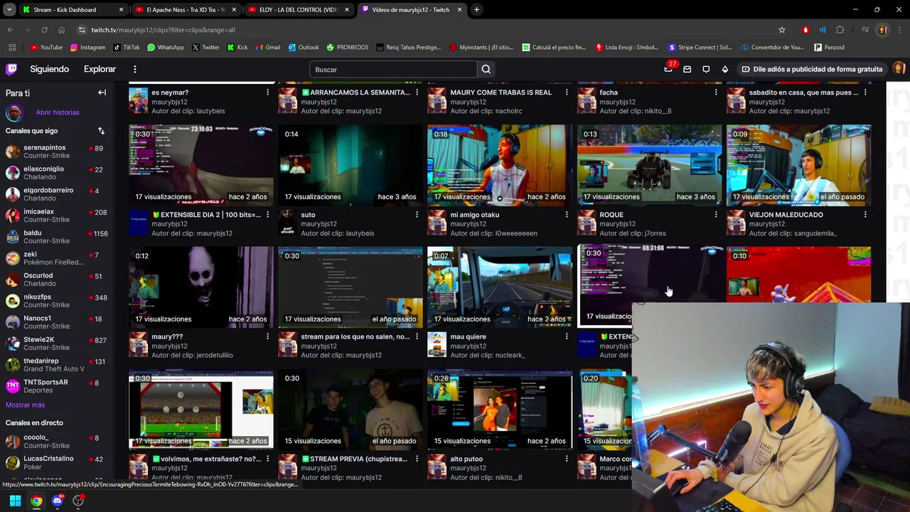This screenshot has width=910, height=512.
Task: Open a new browser tab
Action: coord(476,9)
